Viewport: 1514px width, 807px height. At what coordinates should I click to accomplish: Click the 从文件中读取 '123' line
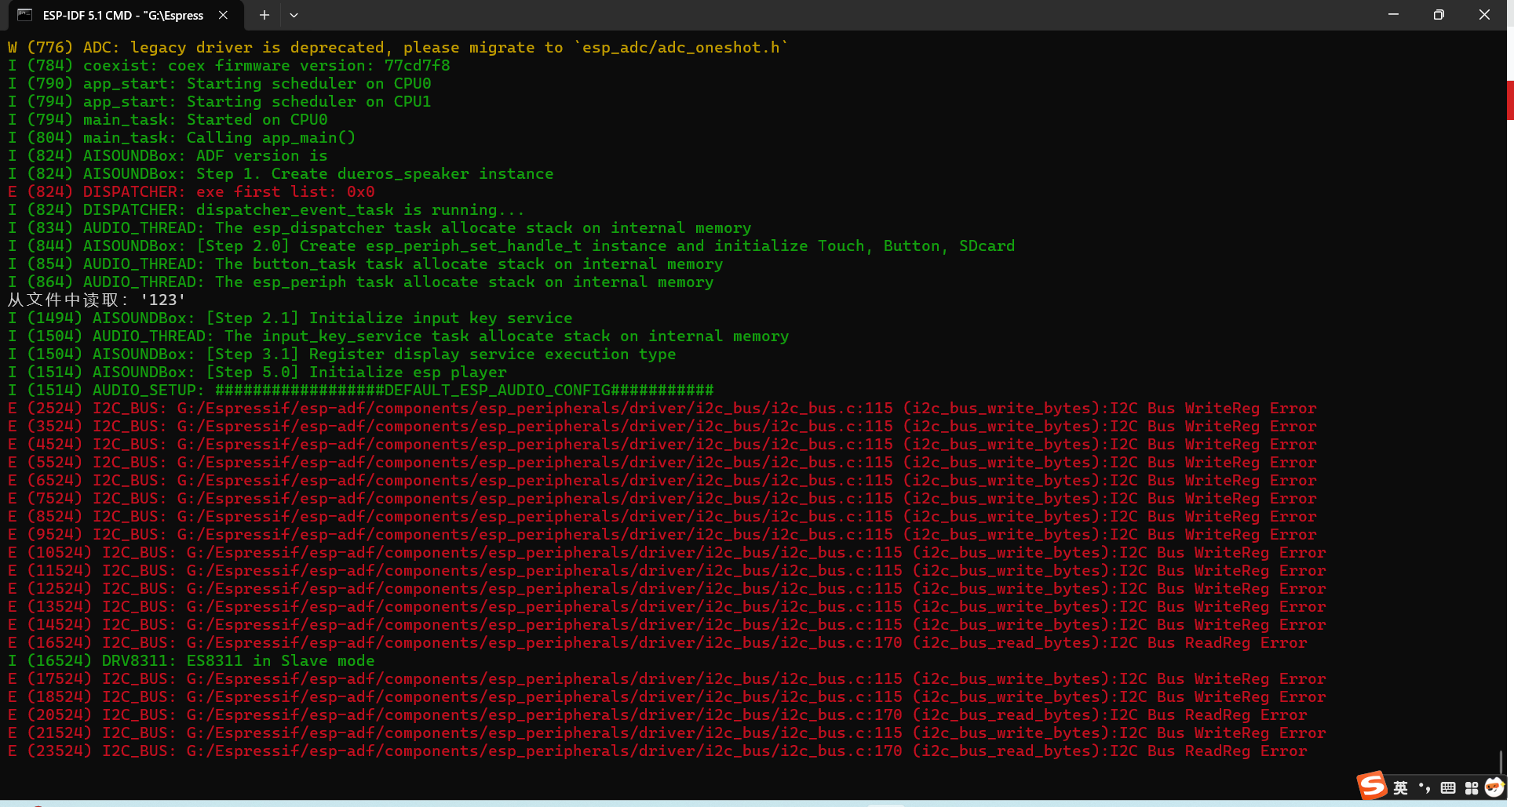[x=97, y=300]
